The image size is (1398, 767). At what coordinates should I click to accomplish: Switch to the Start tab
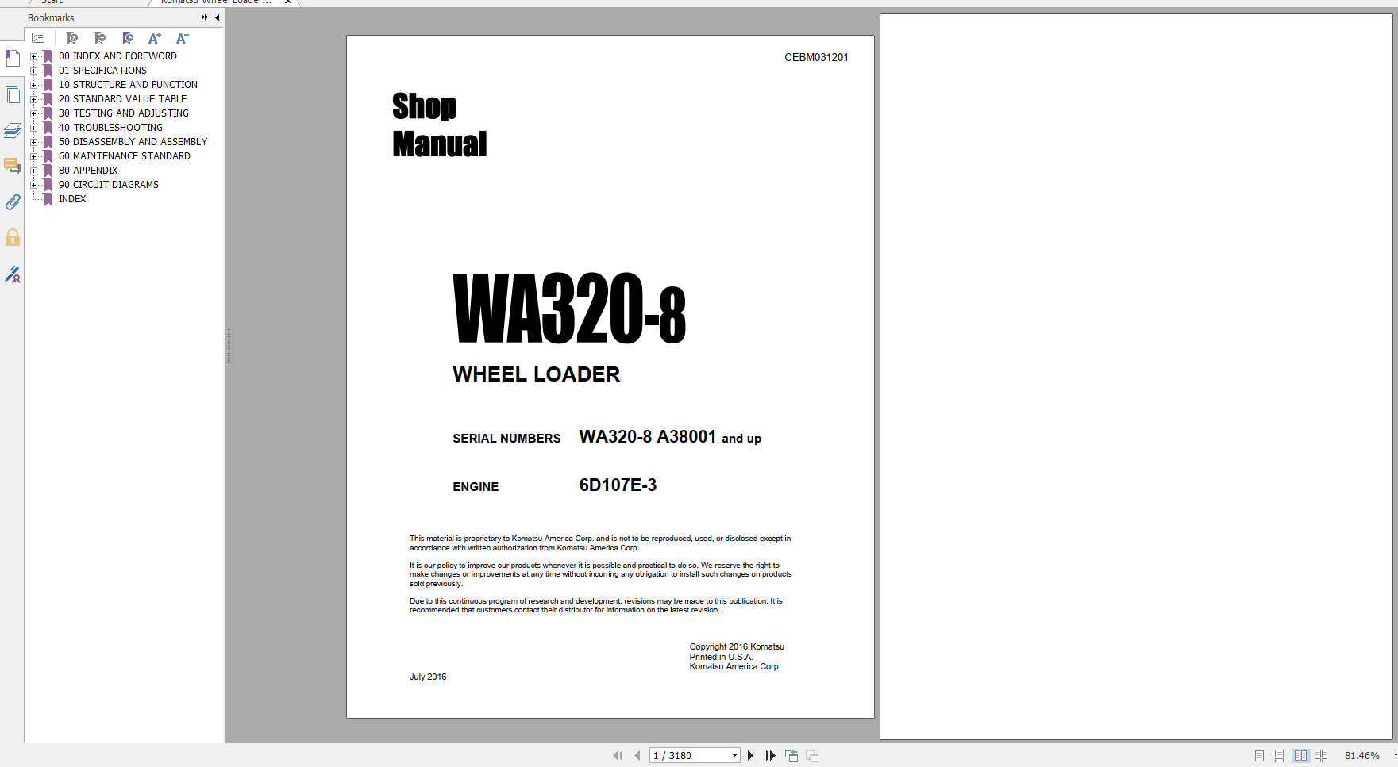52,2
